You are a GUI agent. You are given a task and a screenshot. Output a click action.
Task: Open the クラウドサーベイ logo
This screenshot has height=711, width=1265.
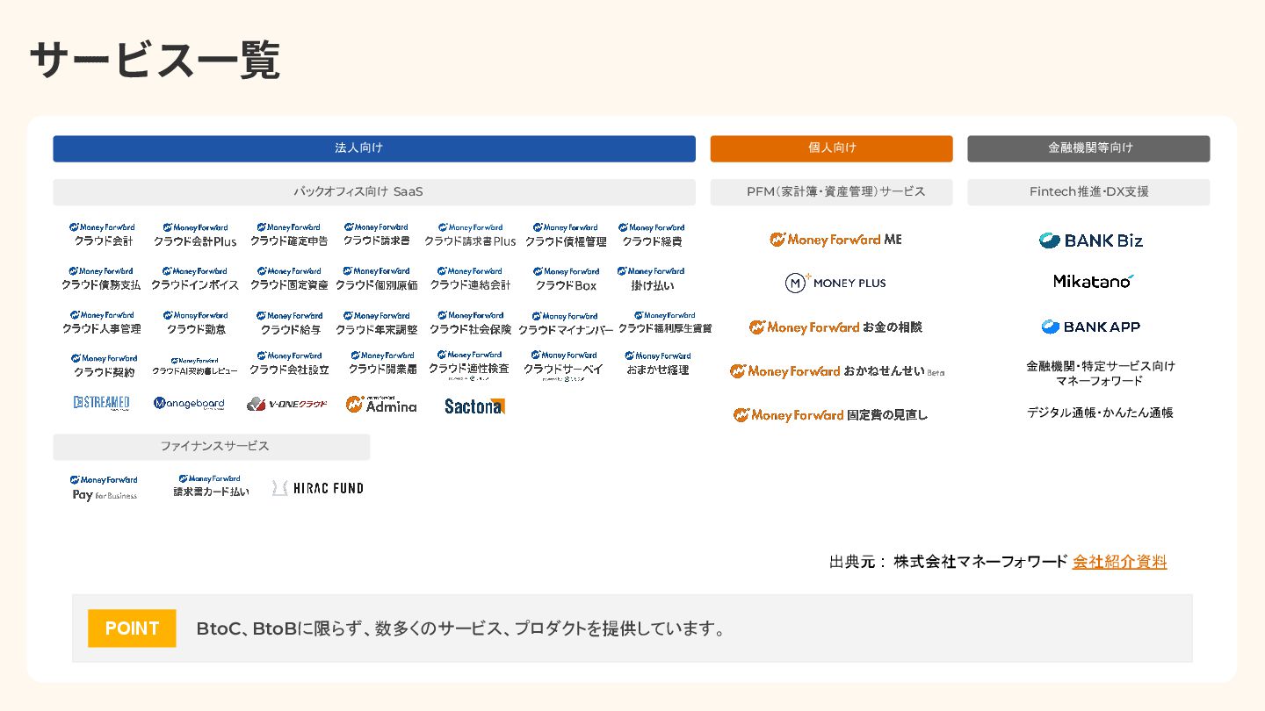pyautogui.click(x=564, y=365)
